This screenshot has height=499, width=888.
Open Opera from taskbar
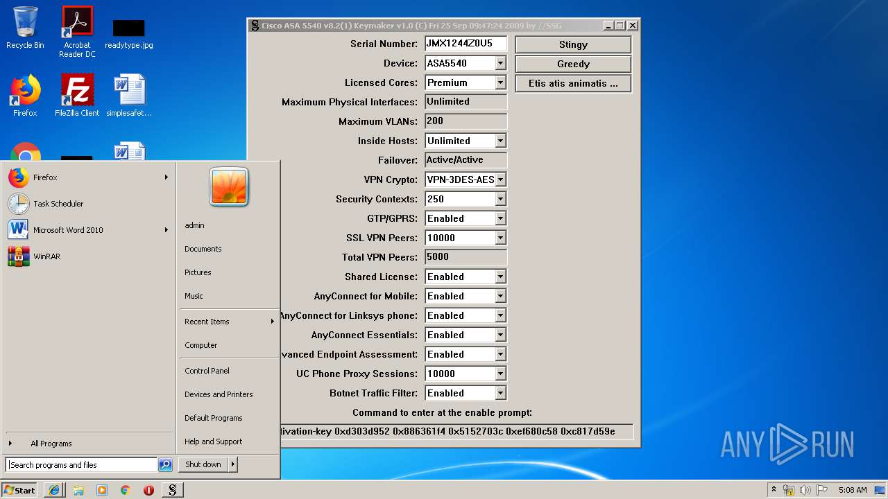click(148, 490)
